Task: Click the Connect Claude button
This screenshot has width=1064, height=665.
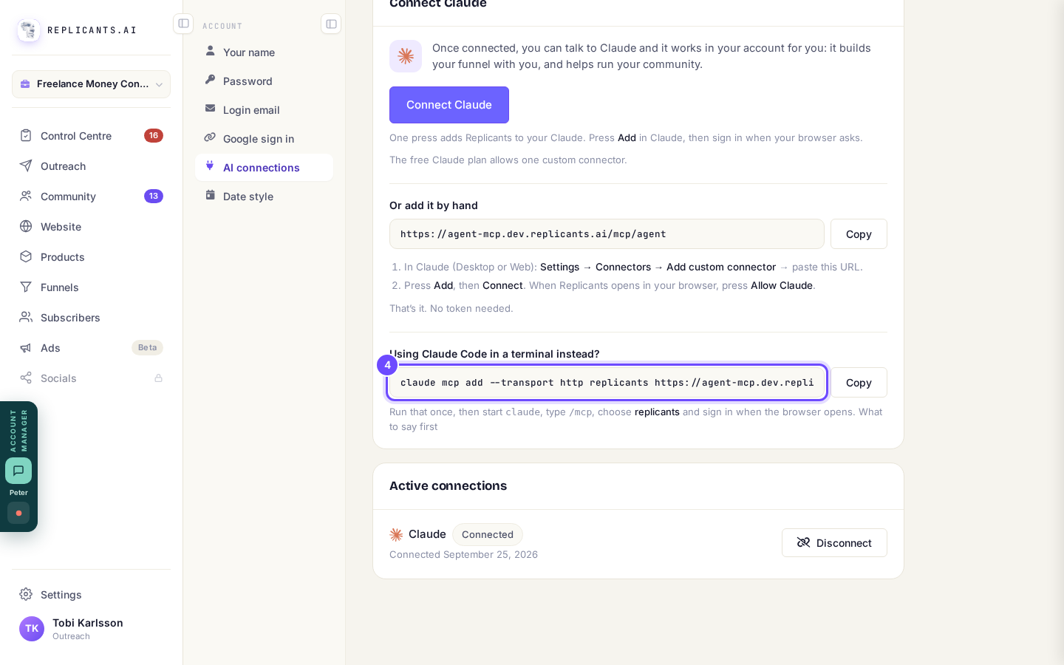Action: pos(449,105)
